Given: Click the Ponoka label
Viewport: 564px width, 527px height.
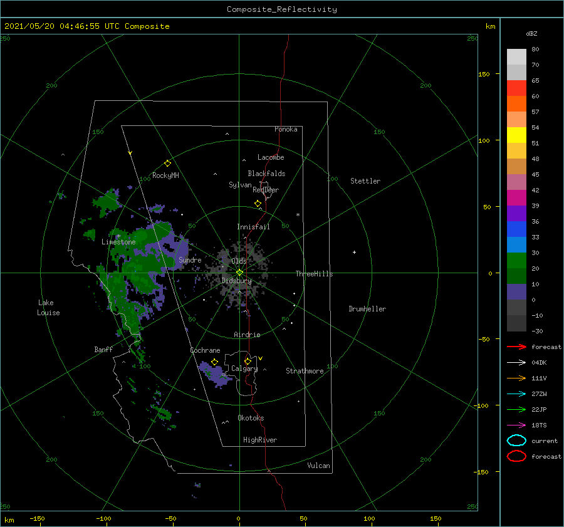Looking at the screenshot, I should (286, 129).
